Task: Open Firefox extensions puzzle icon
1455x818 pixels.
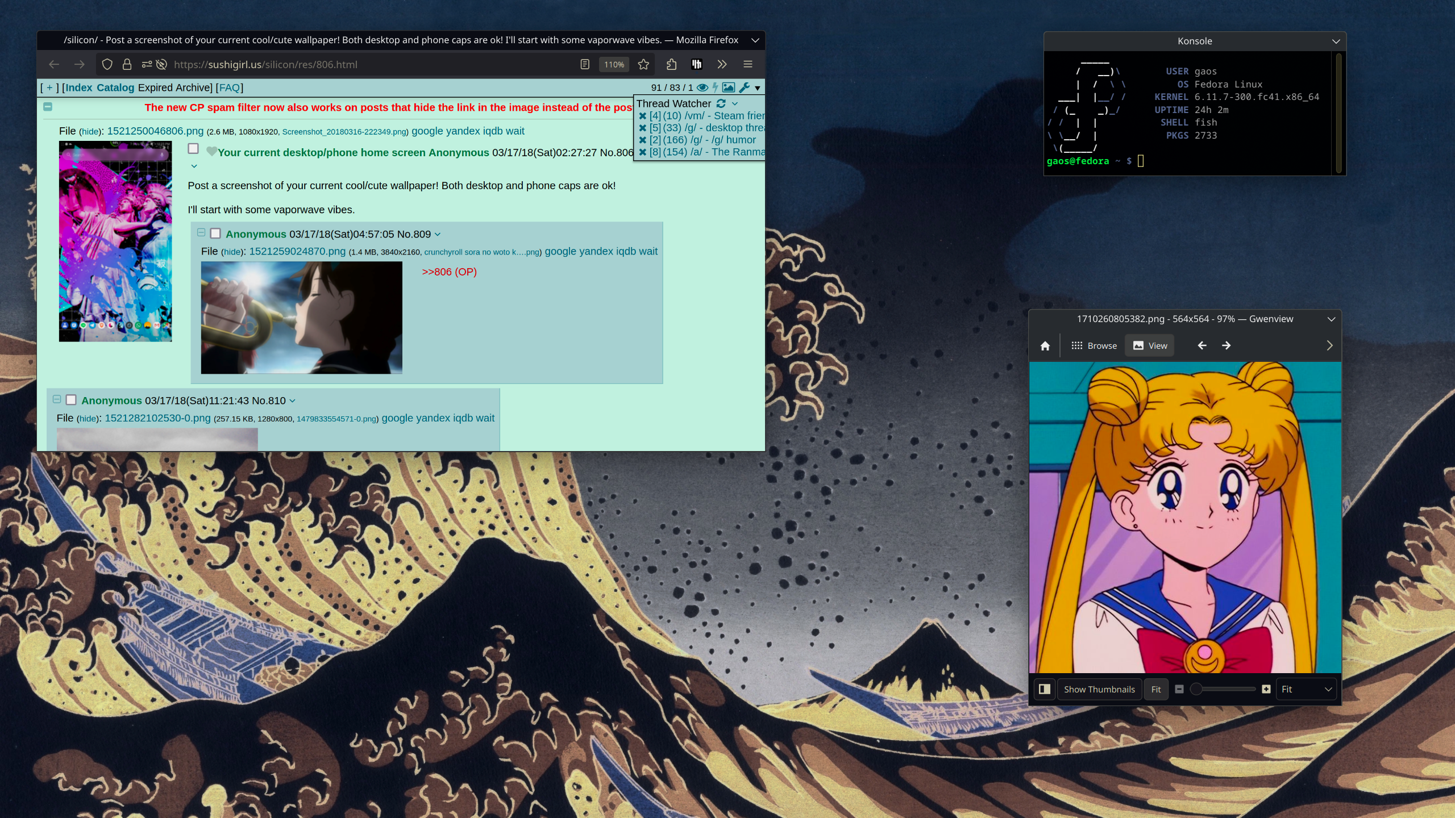Action: click(x=671, y=64)
